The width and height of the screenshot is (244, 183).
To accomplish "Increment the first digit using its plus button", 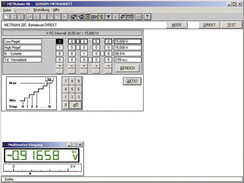I will tap(60, 66).
